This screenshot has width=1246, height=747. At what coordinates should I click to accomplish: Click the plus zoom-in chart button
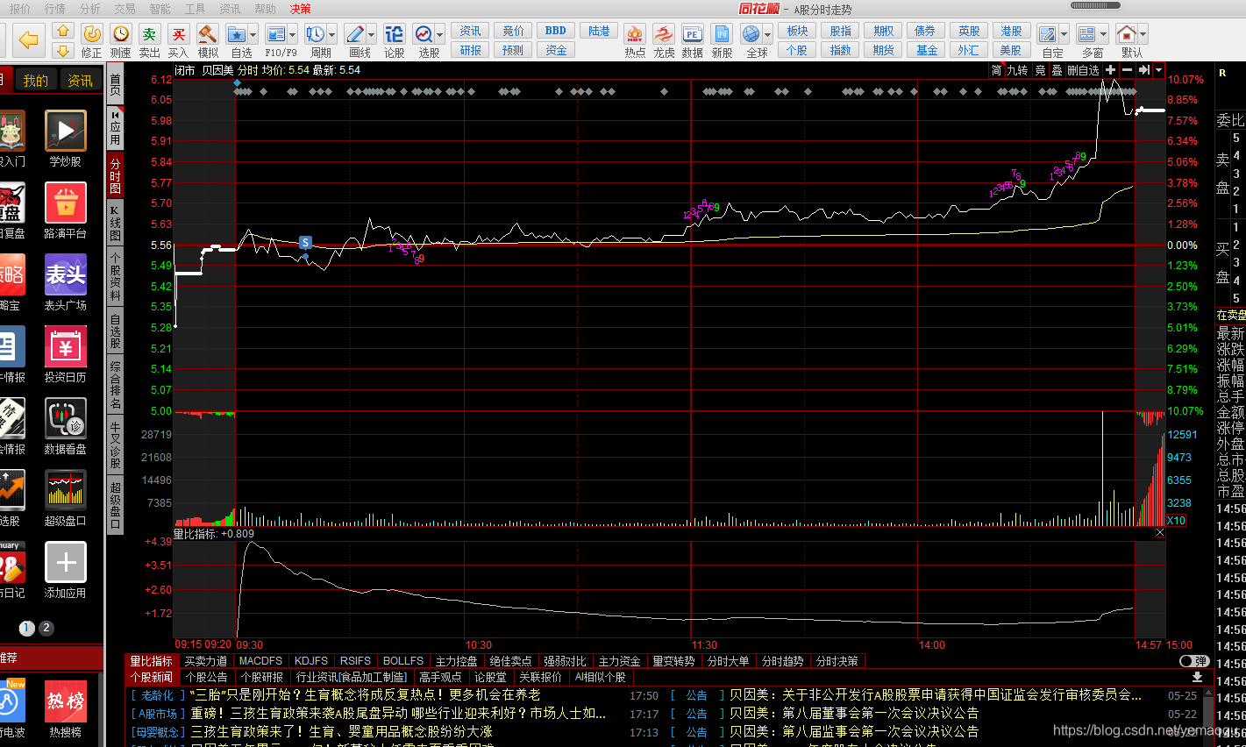(x=1111, y=70)
